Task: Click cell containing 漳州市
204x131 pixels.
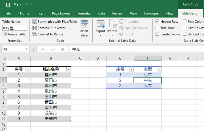Action: [x=51, y=86]
